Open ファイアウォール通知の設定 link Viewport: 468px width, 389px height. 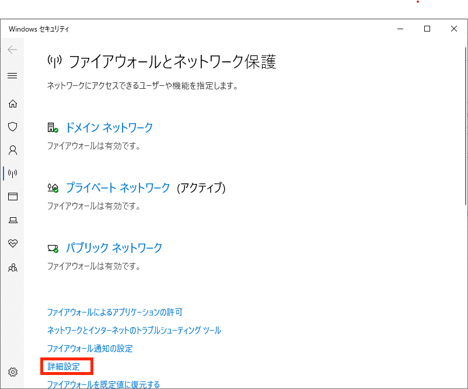pos(90,348)
